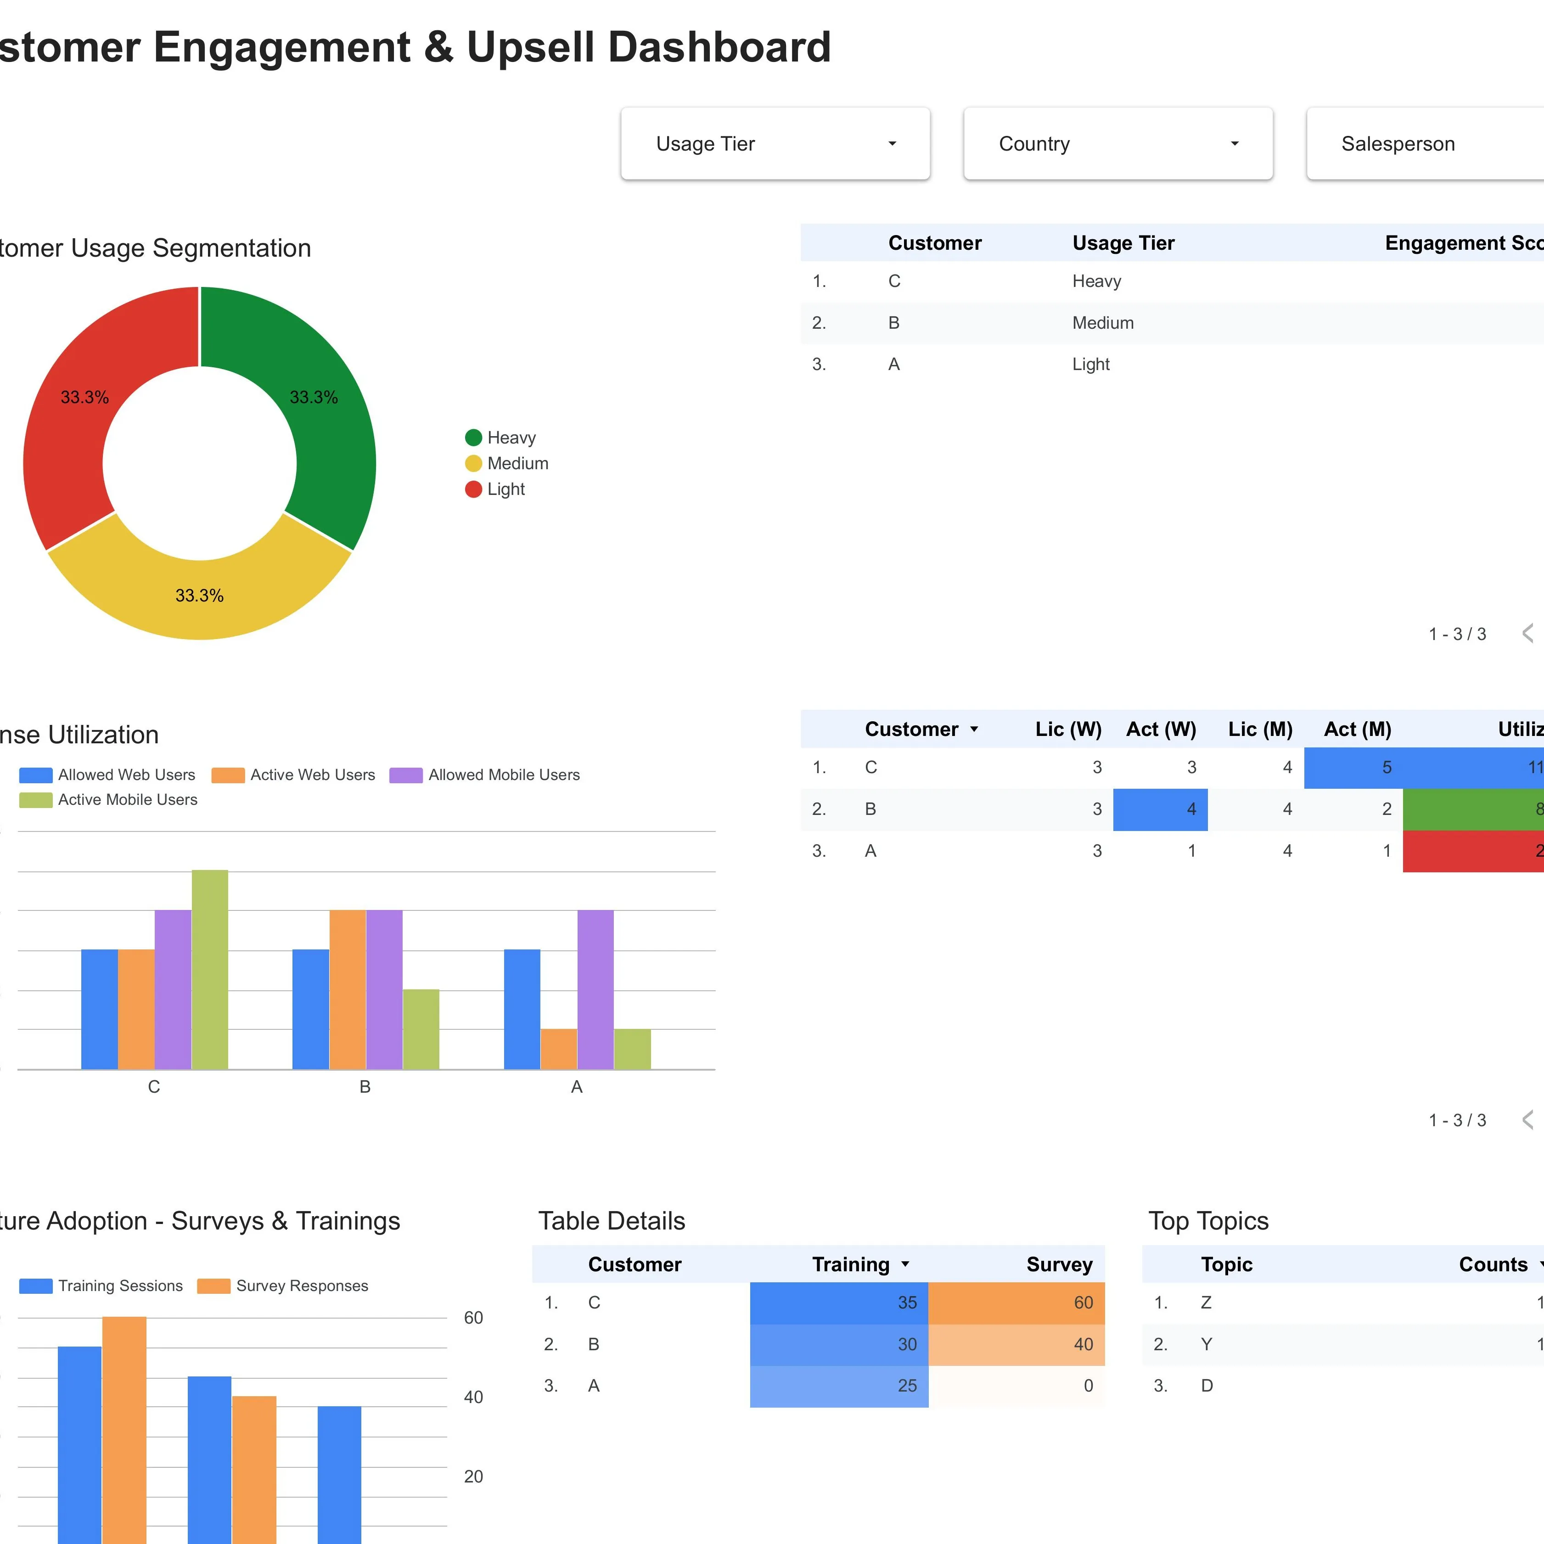Sort by Usage Tier column header
Image resolution: width=1544 pixels, height=1544 pixels.
coord(1123,243)
